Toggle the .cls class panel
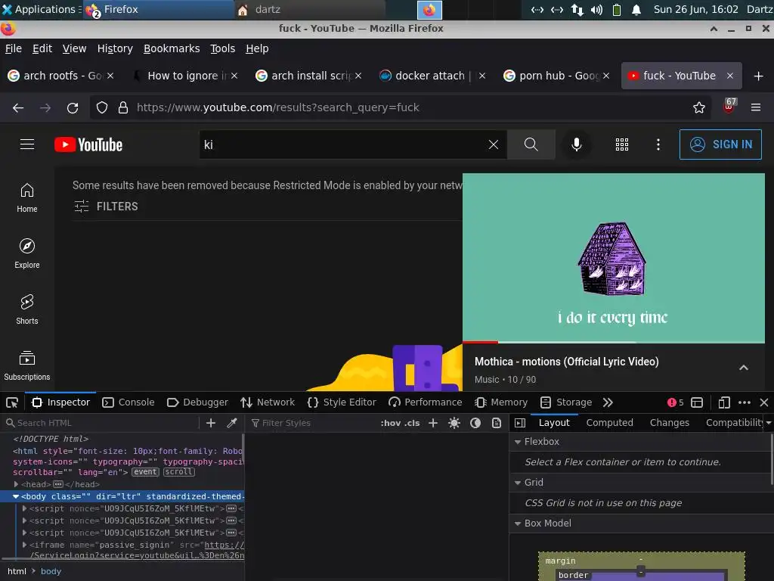Viewport: 774px width, 581px height. (x=412, y=423)
